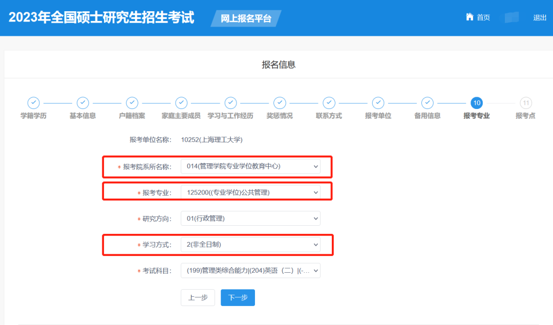Click the blurred username in the header
Viewport: 553px width, 325px height.
[x=512, y=17]
